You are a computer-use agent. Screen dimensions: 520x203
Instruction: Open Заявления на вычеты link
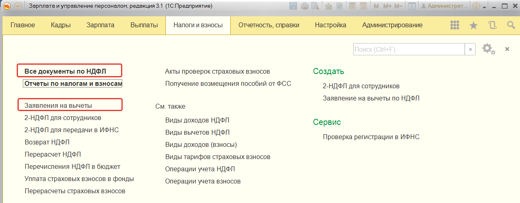point(58,105)
